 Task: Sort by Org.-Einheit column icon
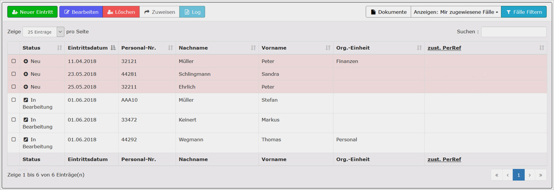click(x=419, y=48)
